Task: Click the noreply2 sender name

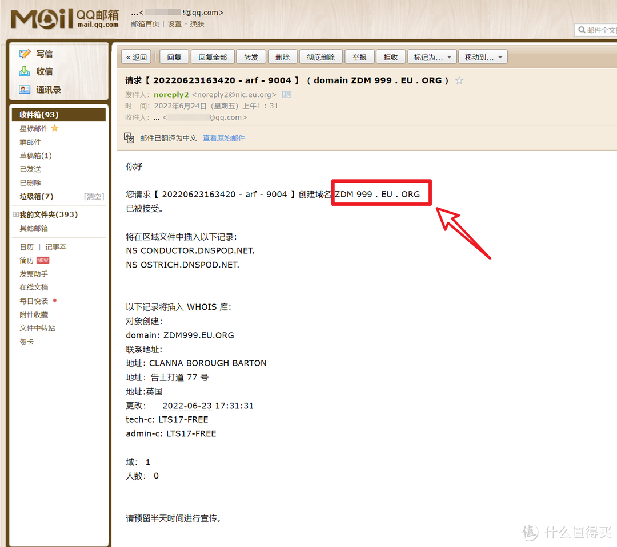Action: (x=171, y=95)
